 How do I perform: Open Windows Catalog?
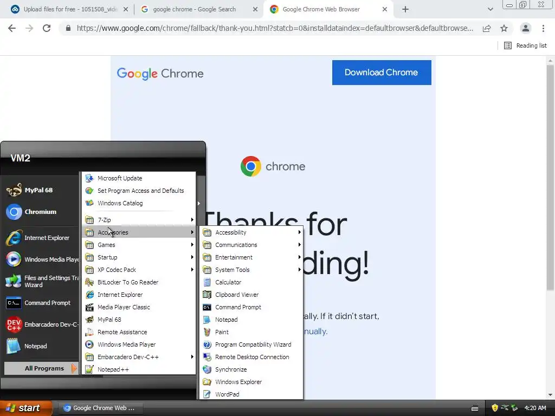[139, 203]
